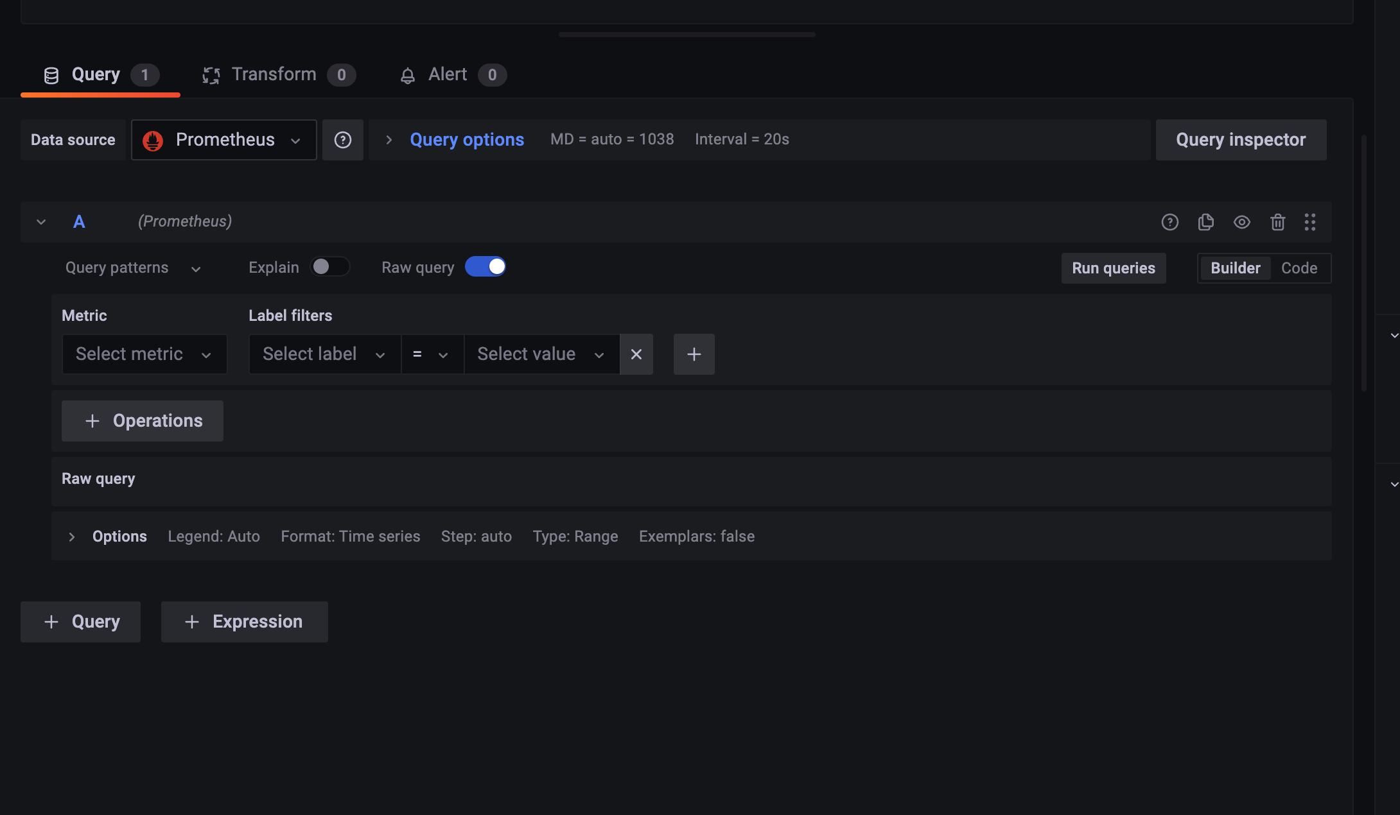The width and height of the screenshot is (1400, 815).
Task: Open query A help icon
Action: click(x=1169, y=222)
